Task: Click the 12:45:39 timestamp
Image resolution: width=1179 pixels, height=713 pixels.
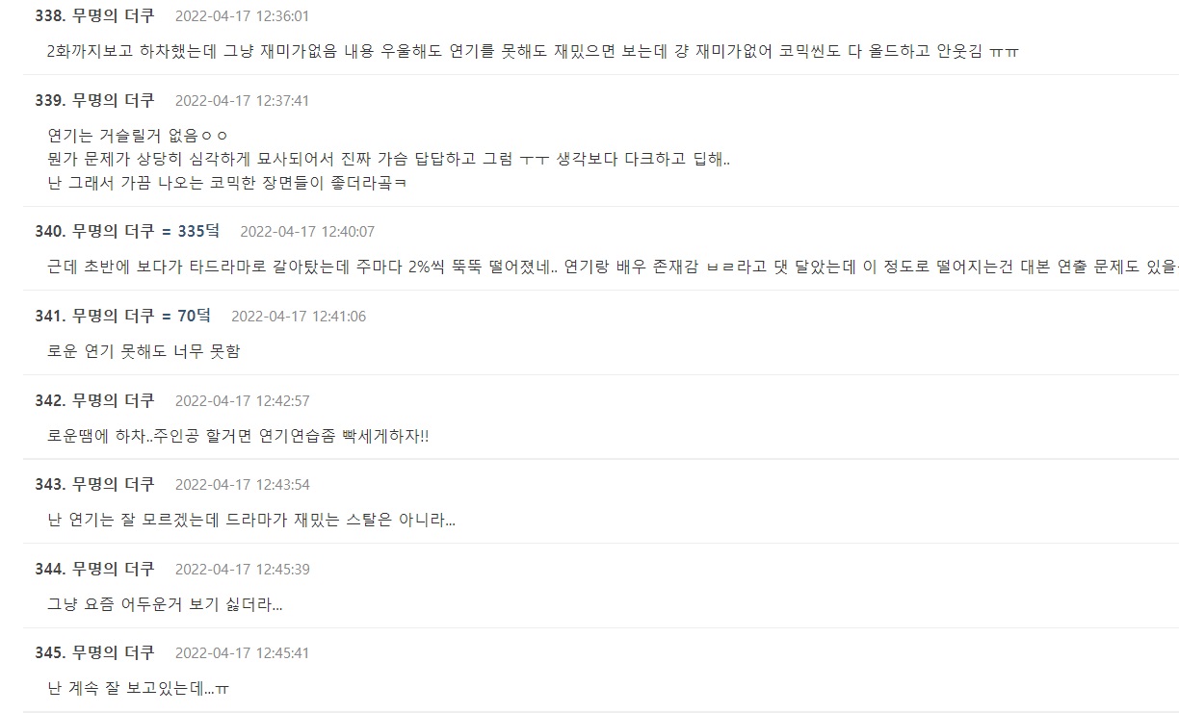Action: pyautogui.click(x=242, y=570)
